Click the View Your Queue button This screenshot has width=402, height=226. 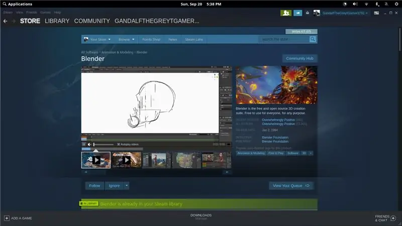coord(291,185)
